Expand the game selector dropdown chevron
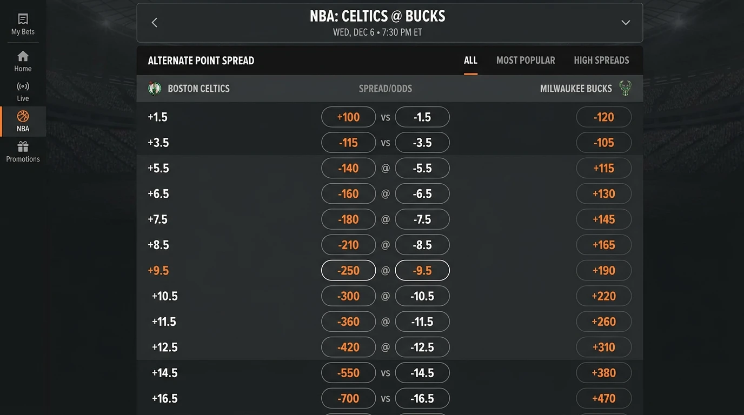The image size is (744, 415). (626, 23)
